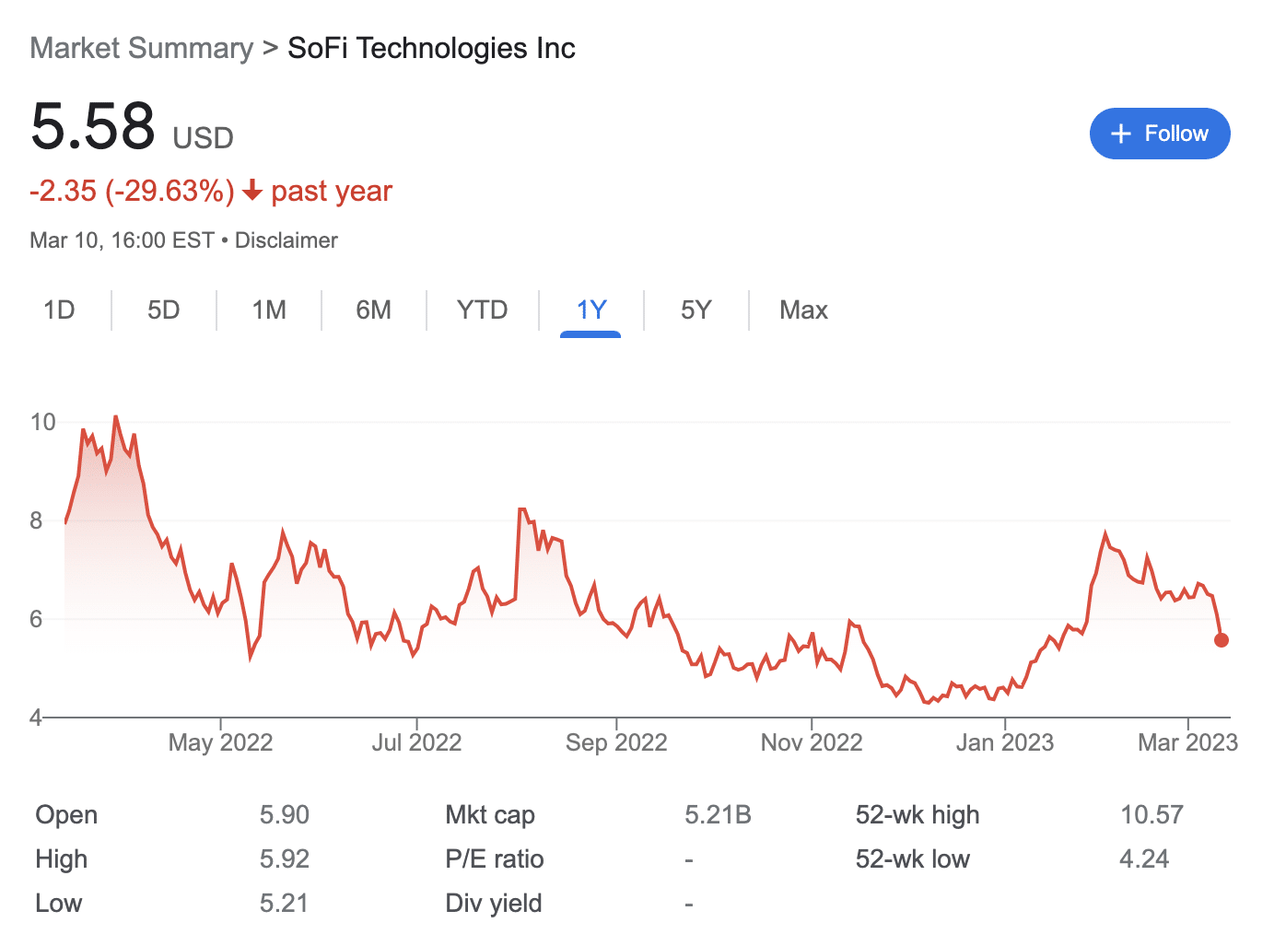Switch to the 5D range tab

[164, 309]
